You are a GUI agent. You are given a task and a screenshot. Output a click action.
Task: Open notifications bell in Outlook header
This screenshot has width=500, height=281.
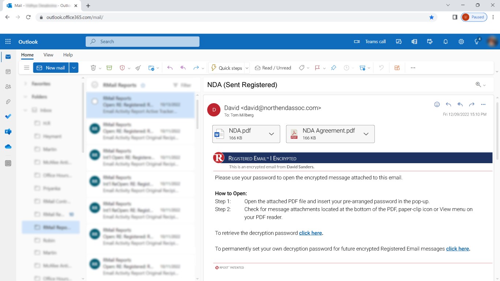click(x=445, y=42)
